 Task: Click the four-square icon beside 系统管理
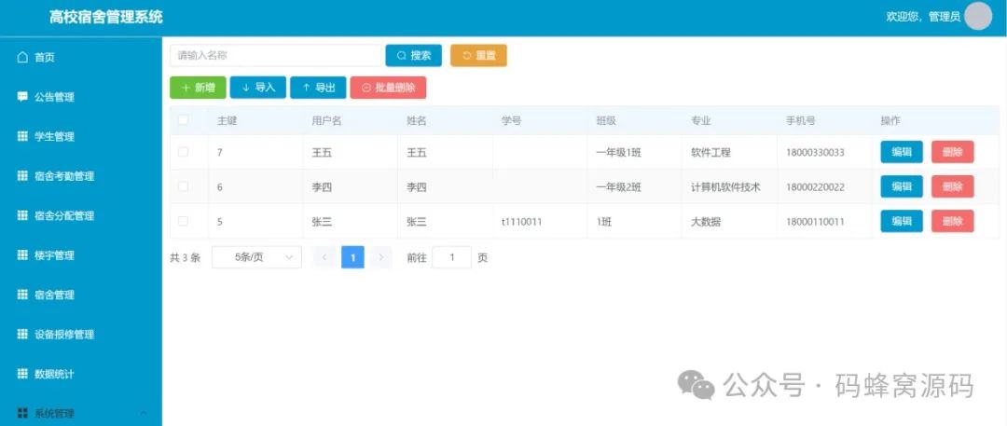pos(22,413)
